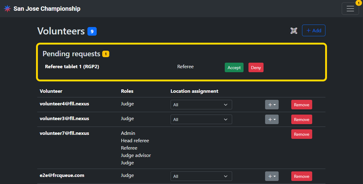
Task: Click the San Jose Championship title link
Action: (47, 9)
